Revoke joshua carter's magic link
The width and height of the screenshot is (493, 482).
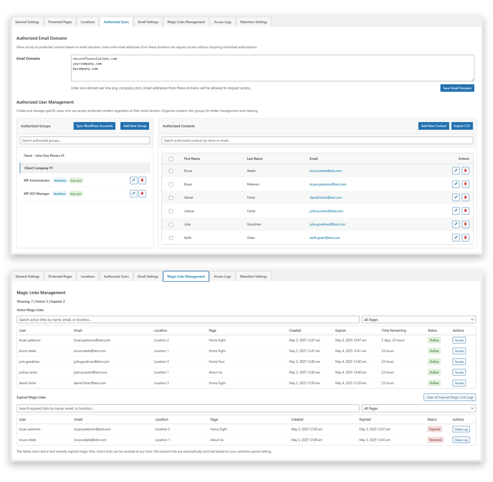459,372
